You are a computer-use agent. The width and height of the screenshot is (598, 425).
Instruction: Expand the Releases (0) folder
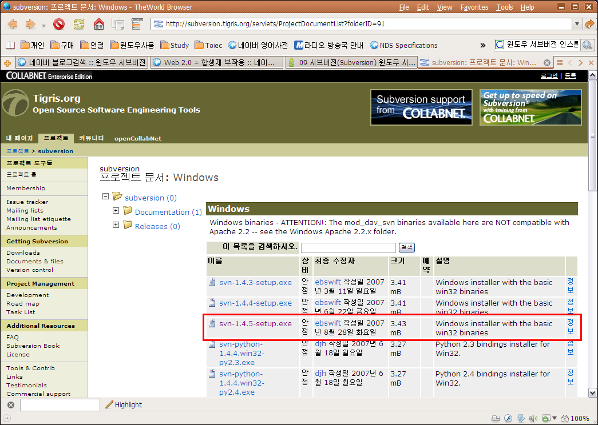click(x=116, y=225)
